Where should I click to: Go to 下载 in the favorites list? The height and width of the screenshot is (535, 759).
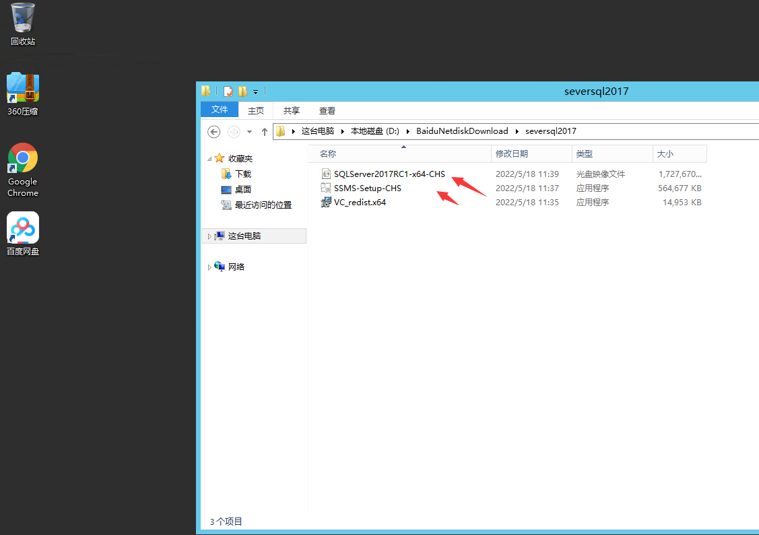(x=243, y=174)
